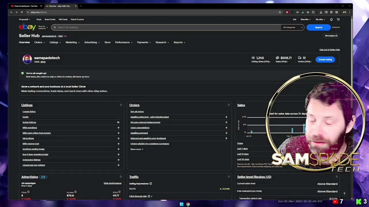This screenshot has height=207, width=369.
Task: Open the Traffic panel arrow
Action: click(229, 177)
